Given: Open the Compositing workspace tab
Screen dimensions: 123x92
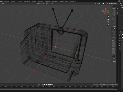Looking at the screenshot, I should (x=55, y=1).
